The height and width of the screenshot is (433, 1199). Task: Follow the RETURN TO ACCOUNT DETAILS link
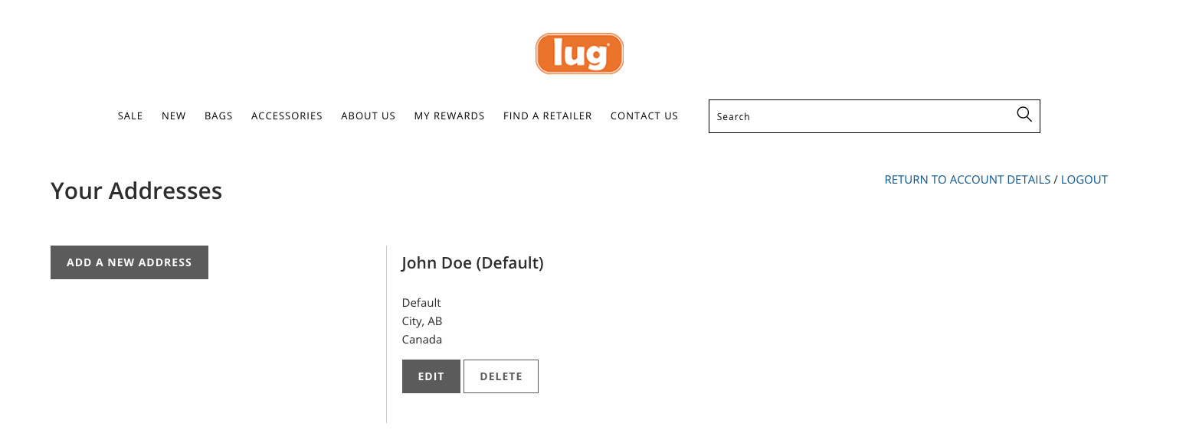(967, 180)
